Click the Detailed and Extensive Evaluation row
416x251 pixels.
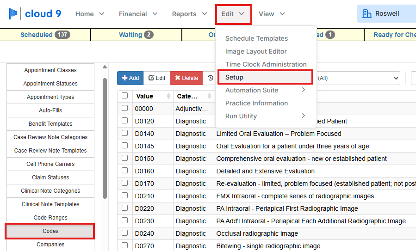pos(267,171)
